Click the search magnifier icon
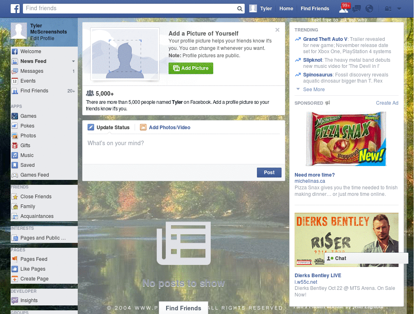The width and height of the screenshot is (419, 314). point(240,9)
